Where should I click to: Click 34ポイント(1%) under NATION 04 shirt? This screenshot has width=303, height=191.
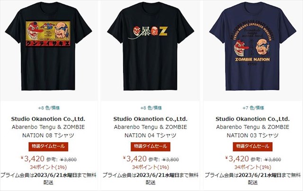point(151,167)
